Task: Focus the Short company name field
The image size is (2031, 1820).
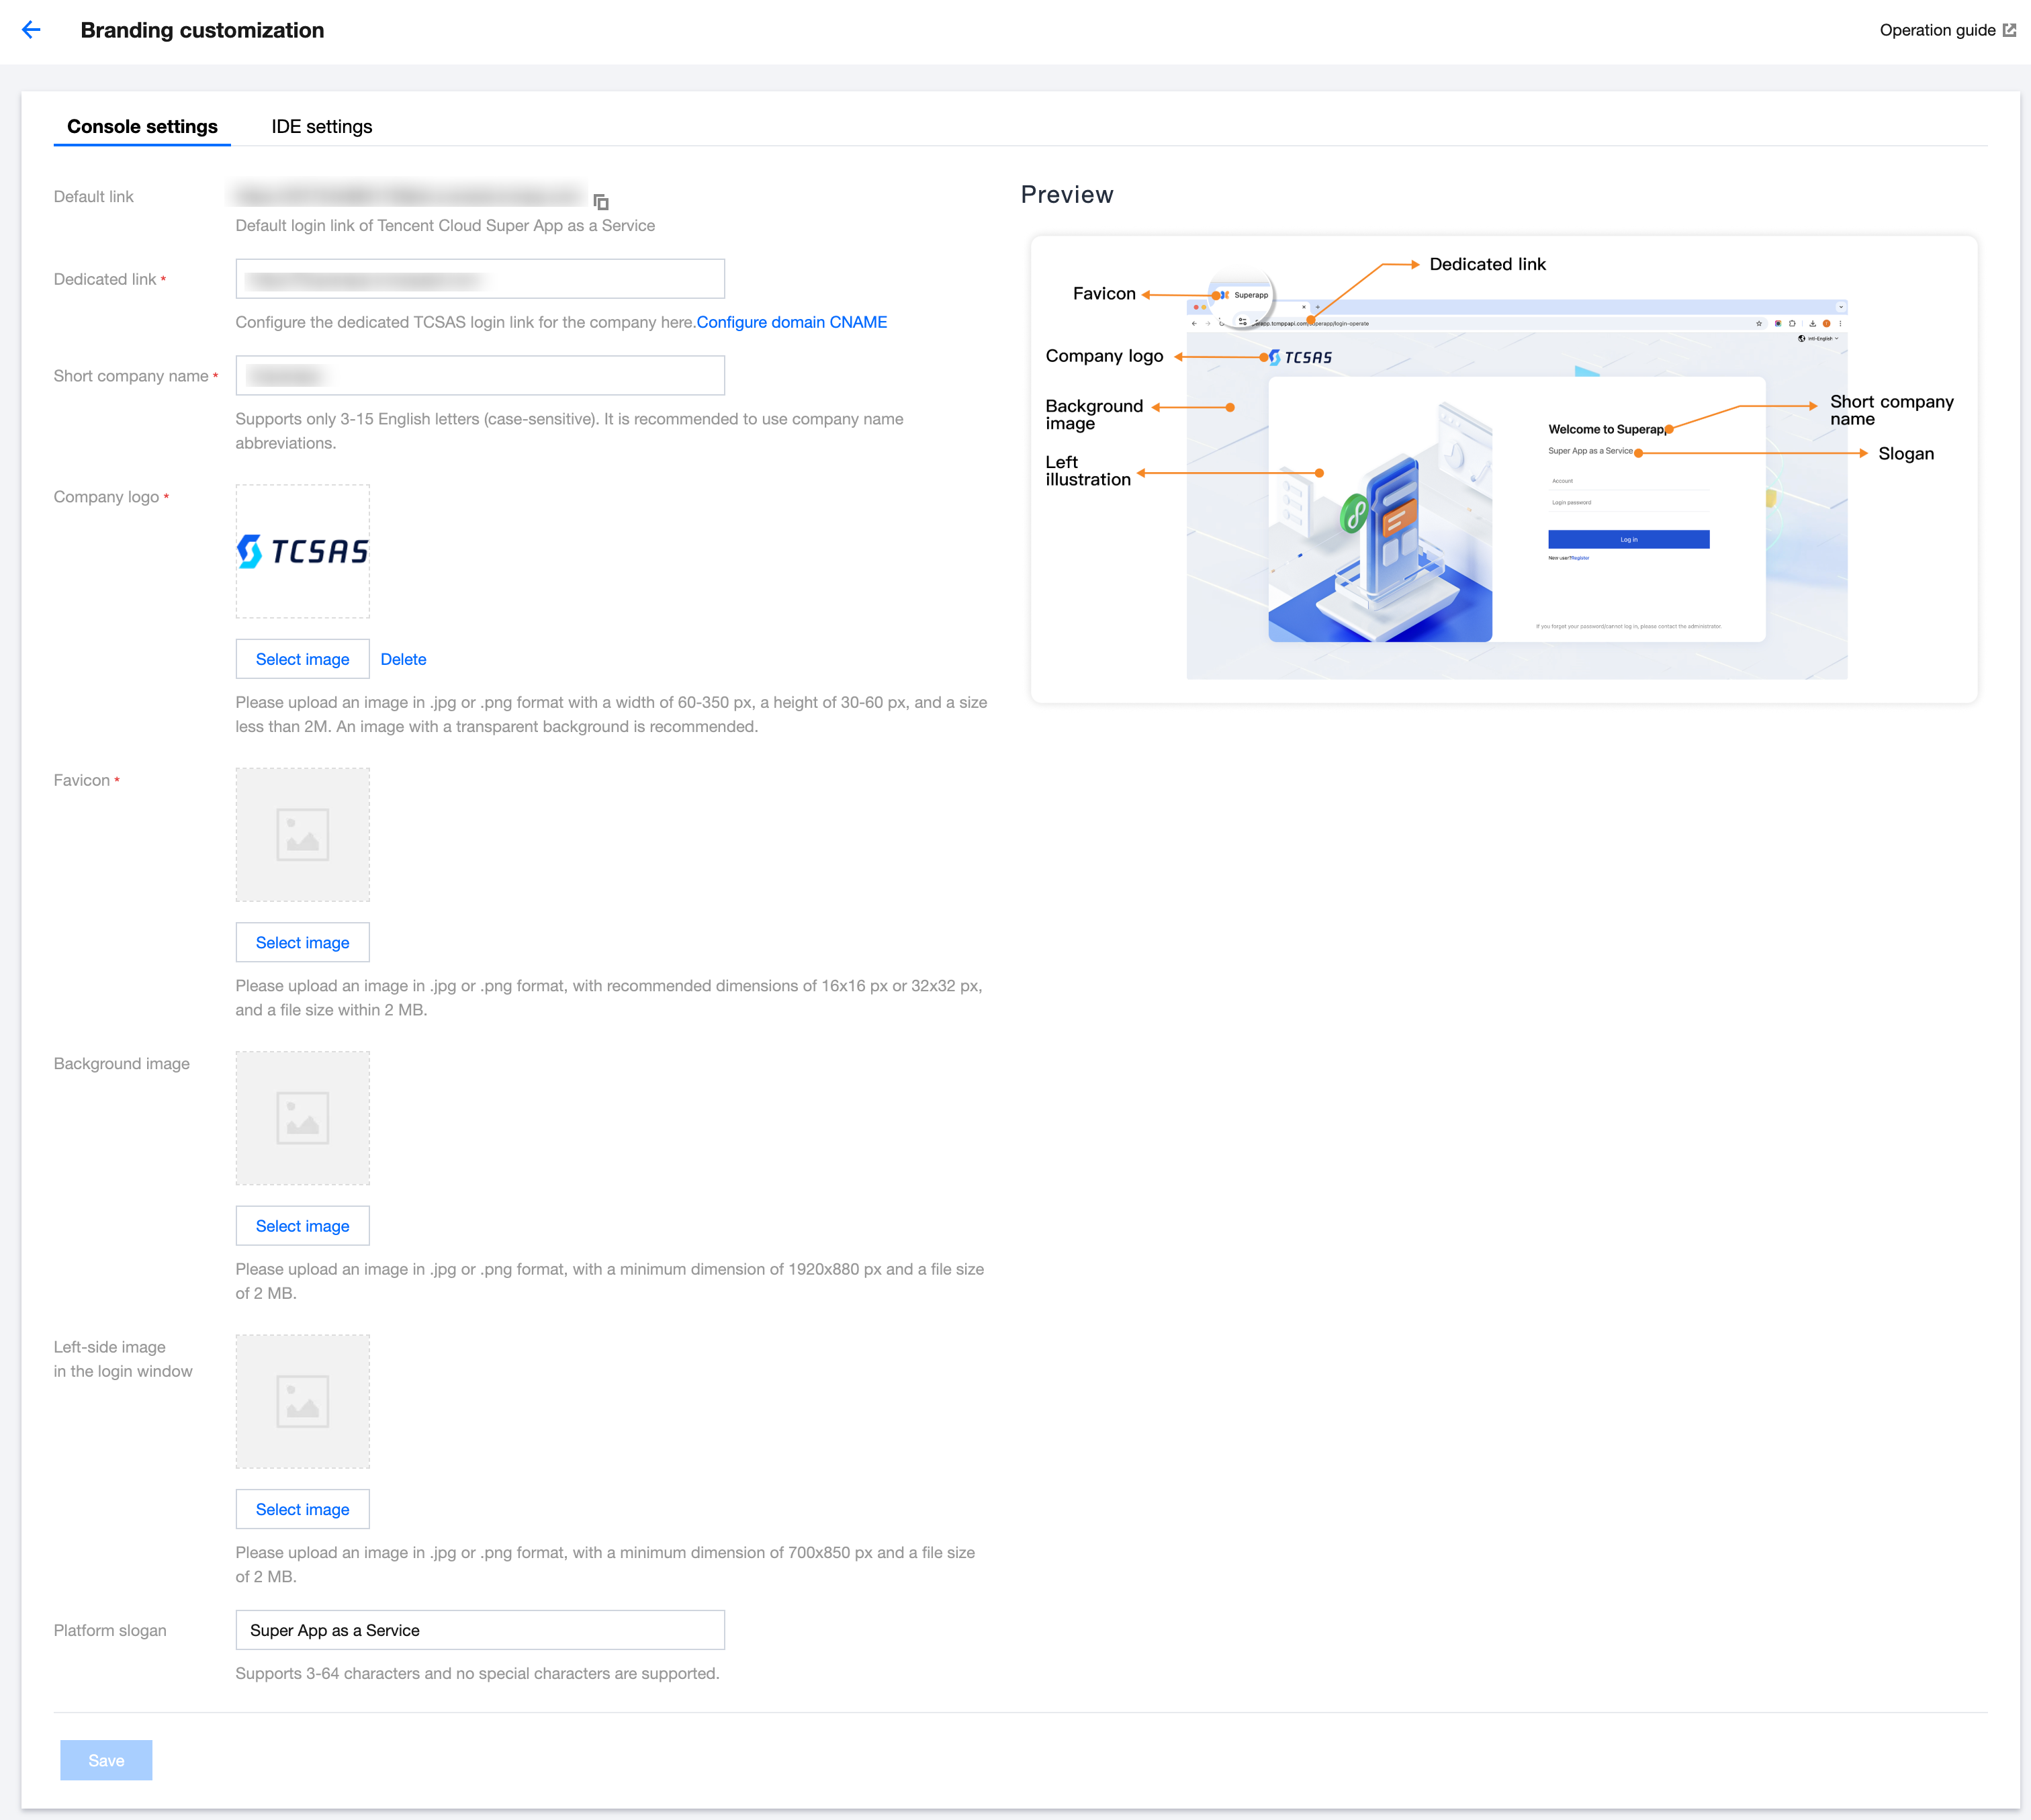Action: 480,376
